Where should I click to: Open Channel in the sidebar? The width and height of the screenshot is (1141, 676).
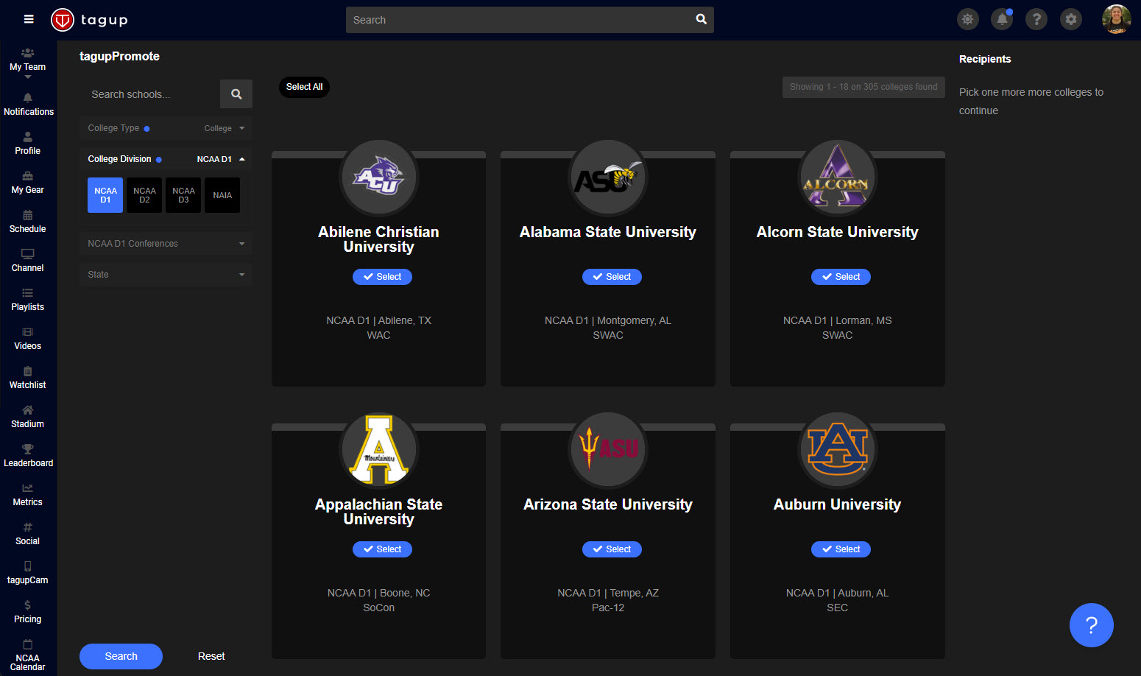coord(27,261)
